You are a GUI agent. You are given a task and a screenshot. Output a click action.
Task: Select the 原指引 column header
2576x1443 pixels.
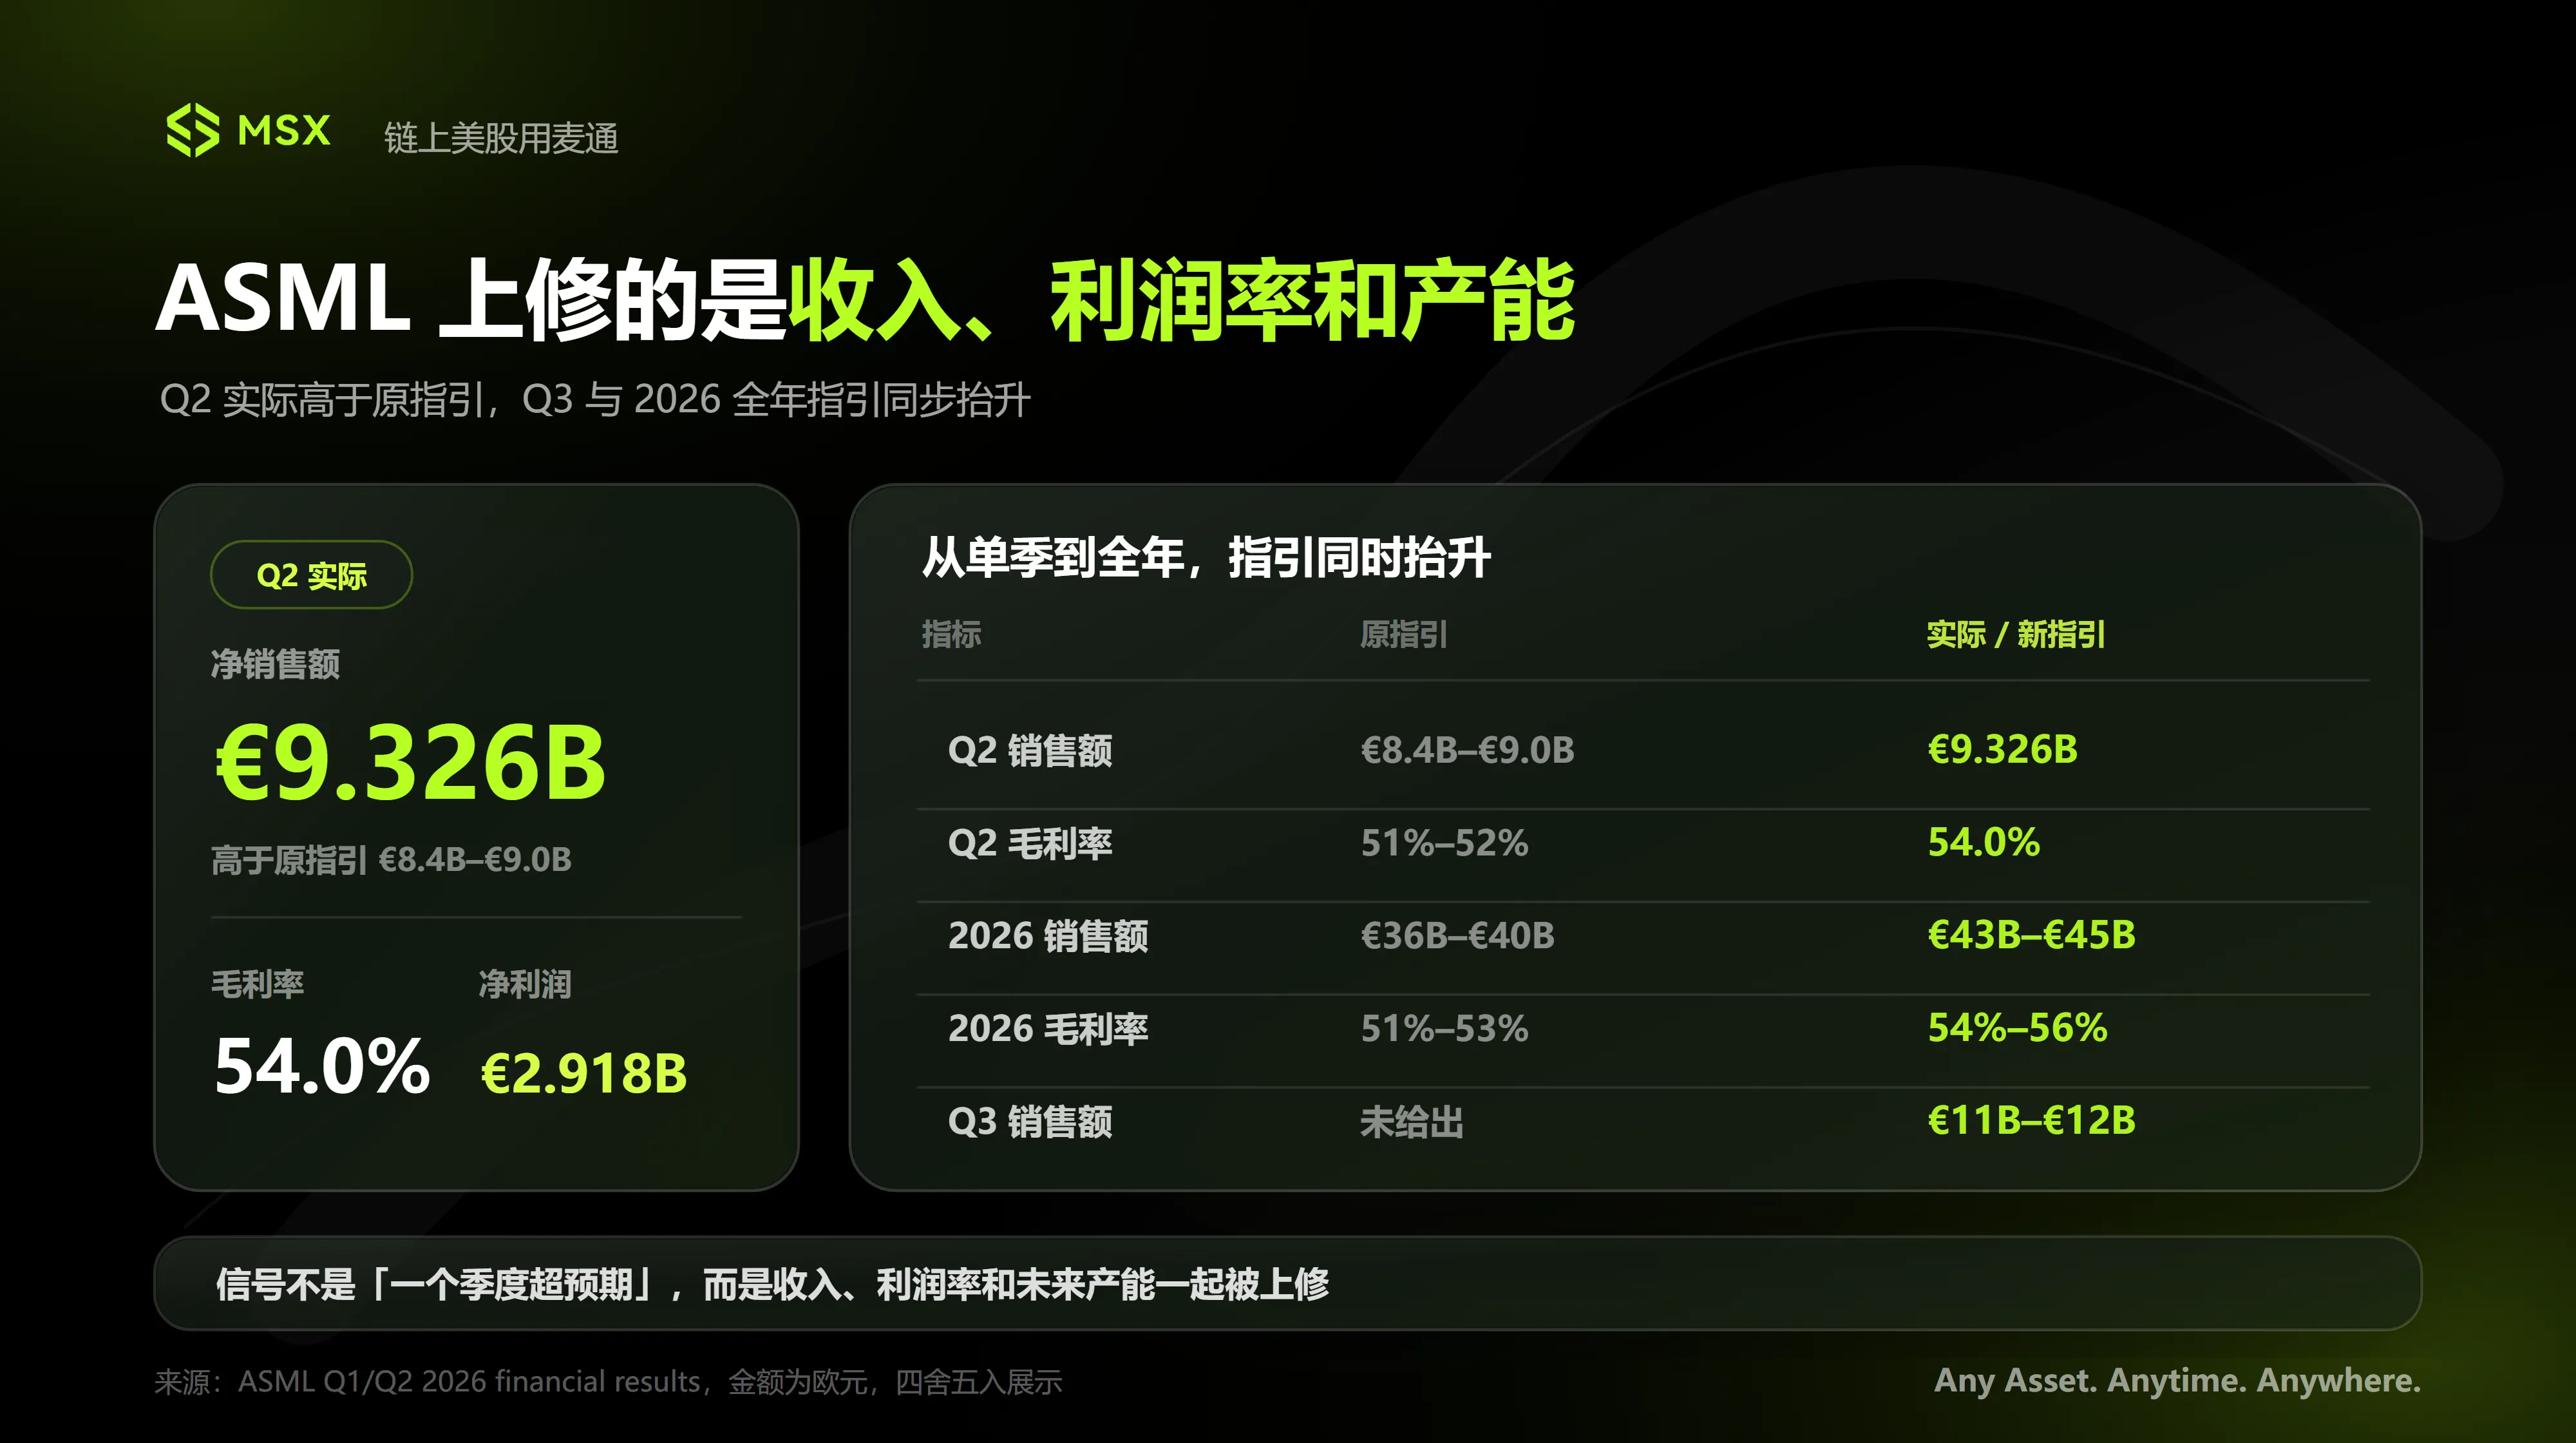pyautogui.click(x=1403, y=634)
